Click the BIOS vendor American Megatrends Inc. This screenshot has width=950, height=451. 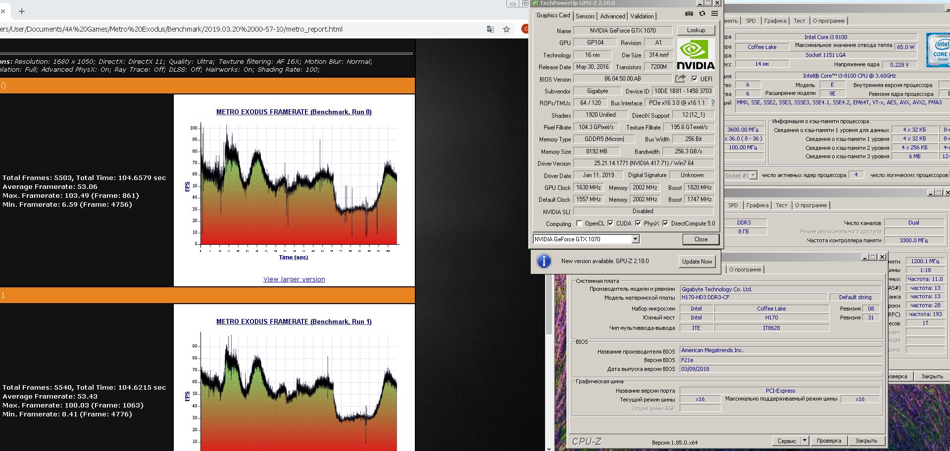tap(781, 350)
